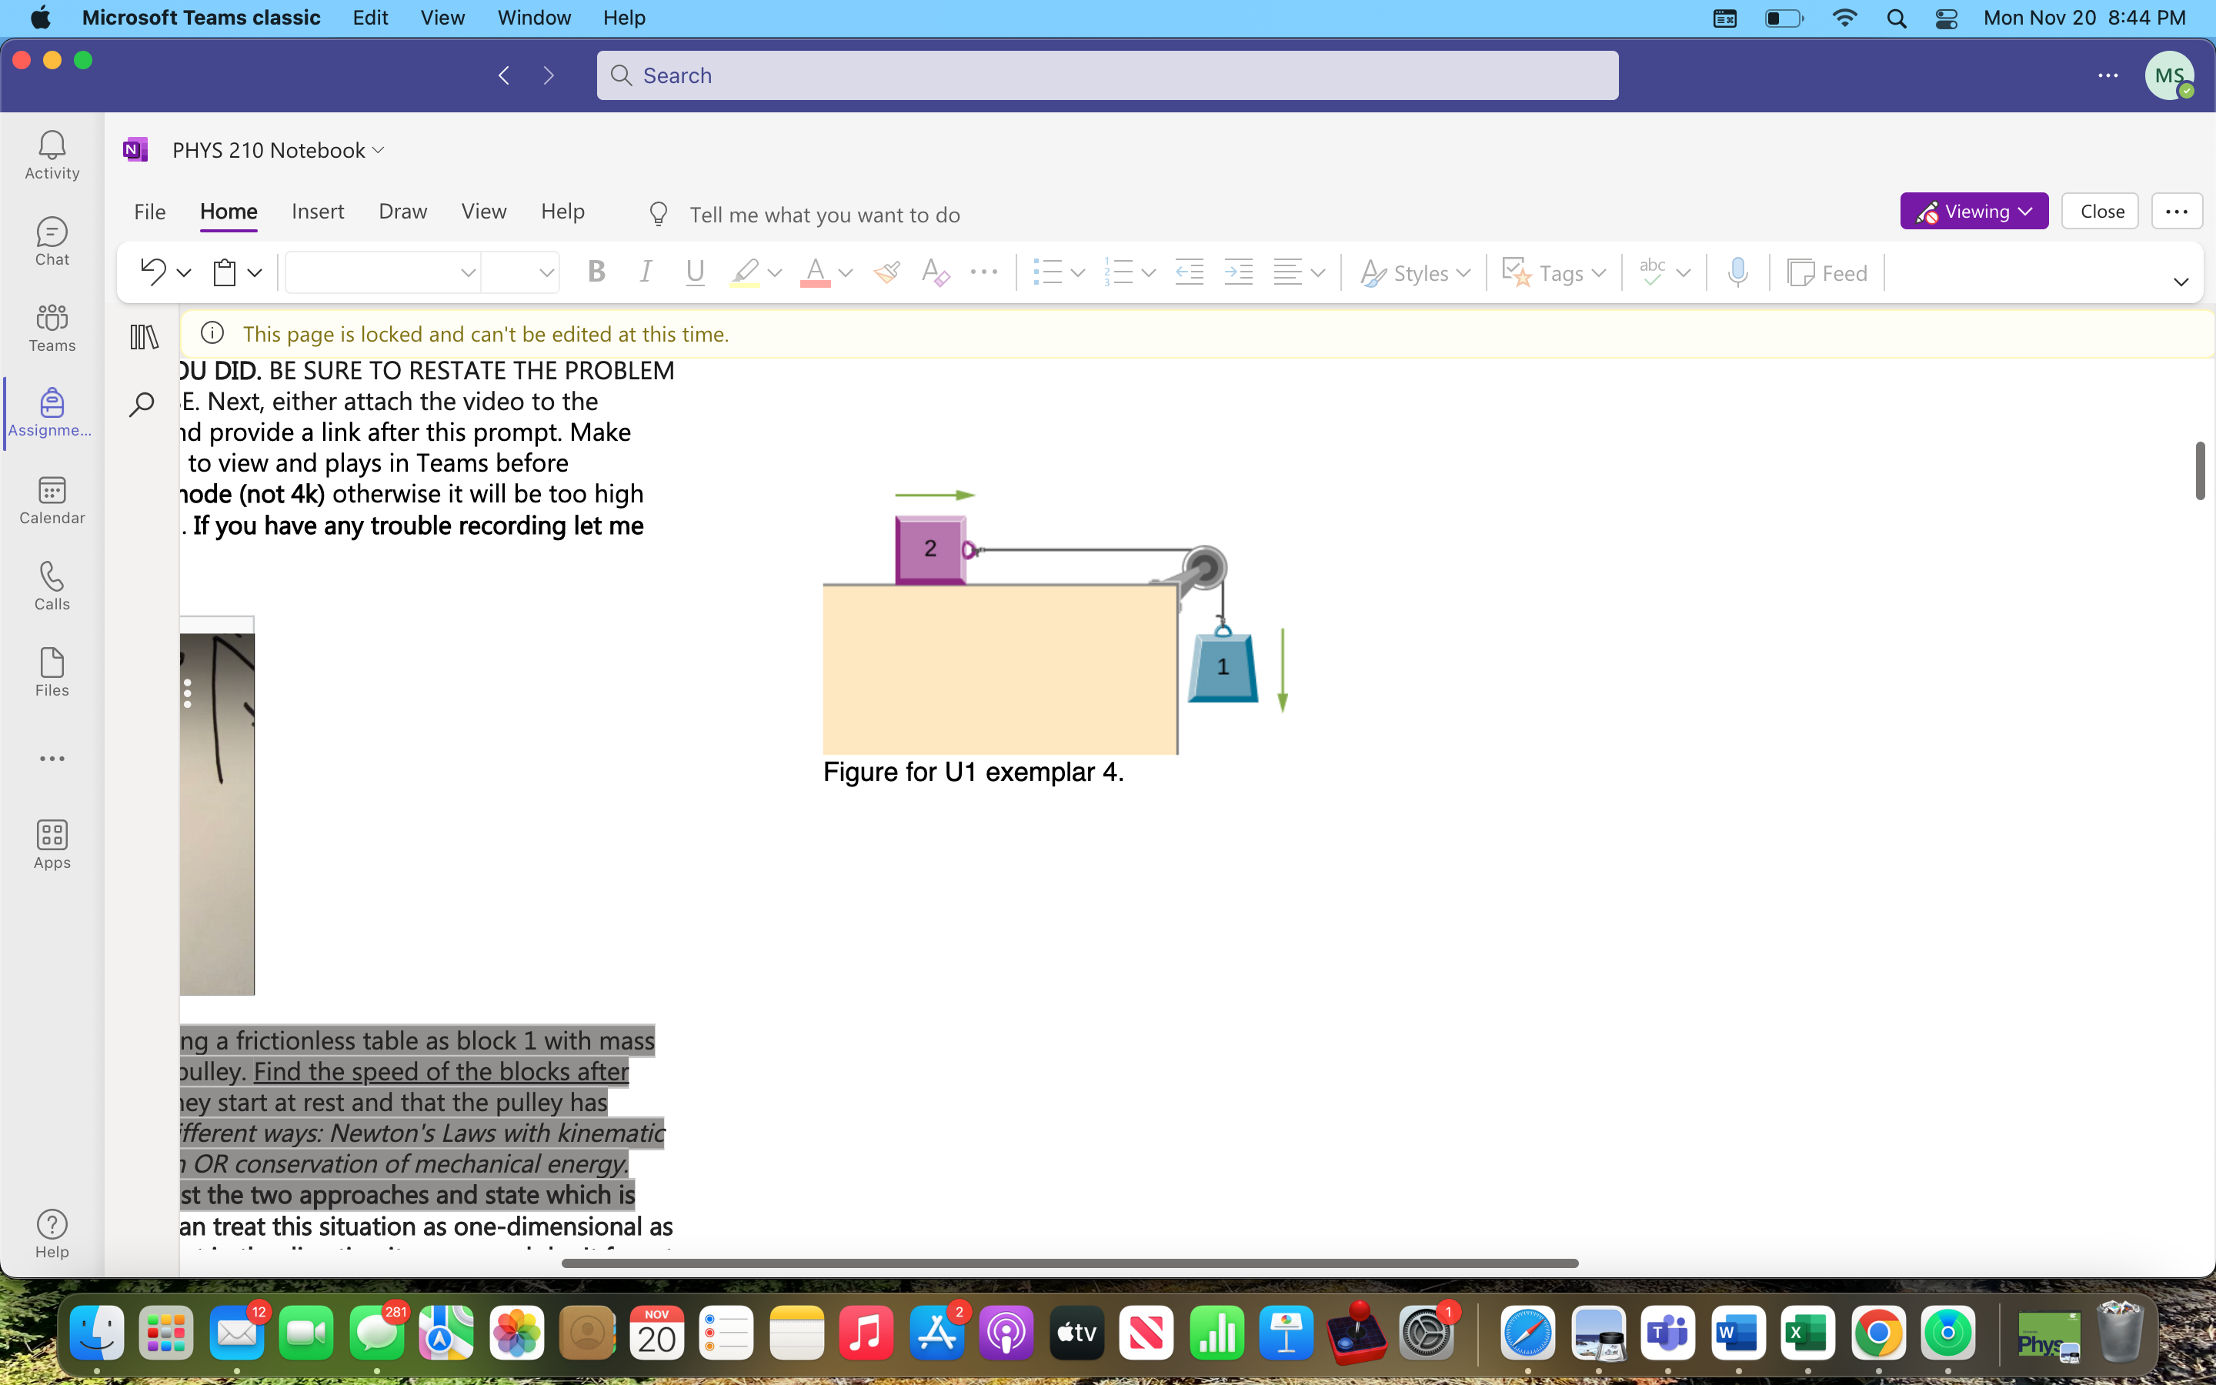
Task: Apply bold formatting
Action: coord(597,271)
